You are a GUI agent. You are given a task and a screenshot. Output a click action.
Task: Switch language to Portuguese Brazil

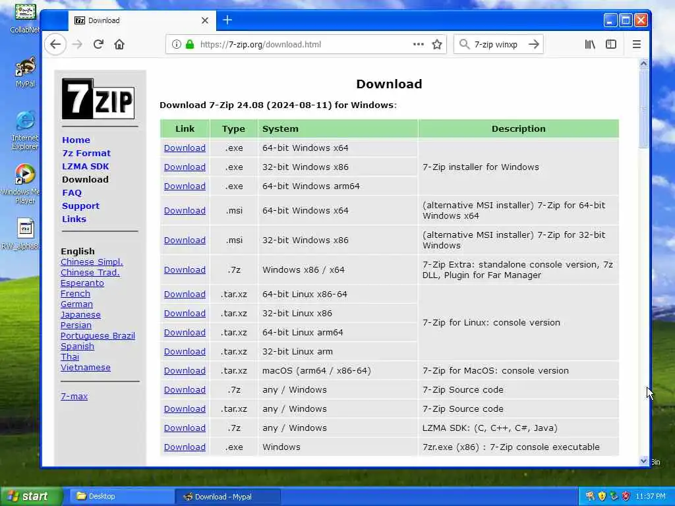[98, 335]
